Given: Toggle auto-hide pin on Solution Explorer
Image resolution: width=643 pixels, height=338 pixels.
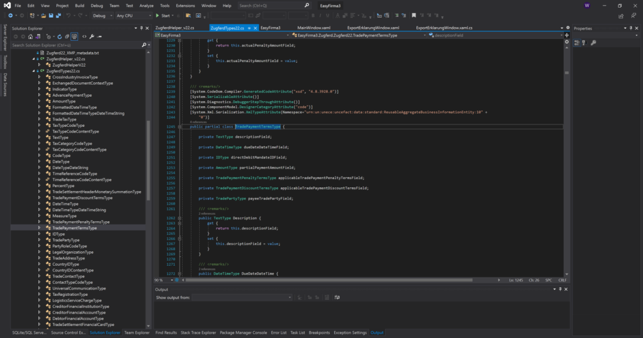Looking at the screenshot, I should click(x=141, y=28).
